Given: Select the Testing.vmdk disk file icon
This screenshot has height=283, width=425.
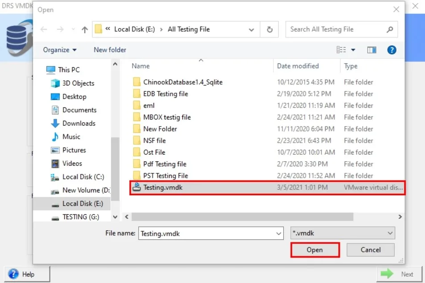Looking at the screenshot, I should pos(136,188).
